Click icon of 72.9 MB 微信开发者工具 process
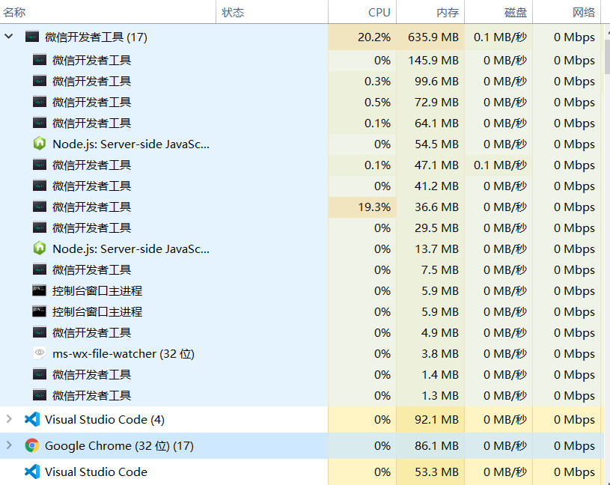The image size is (610, 485). coord(40,102)
